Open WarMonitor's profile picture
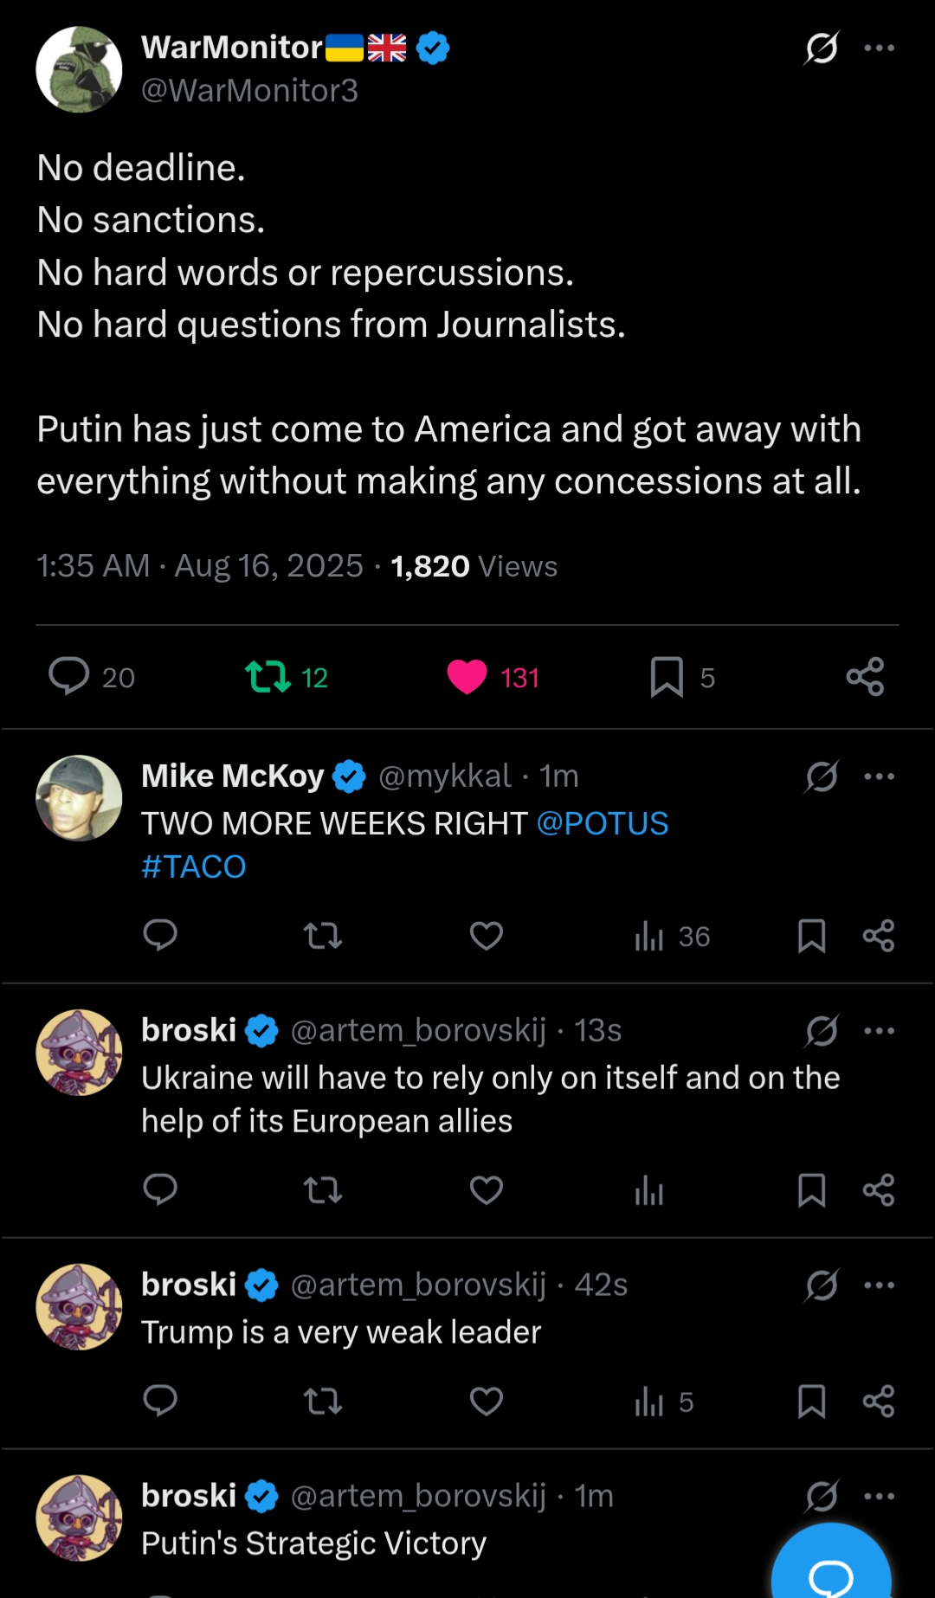 click(79, 69)
